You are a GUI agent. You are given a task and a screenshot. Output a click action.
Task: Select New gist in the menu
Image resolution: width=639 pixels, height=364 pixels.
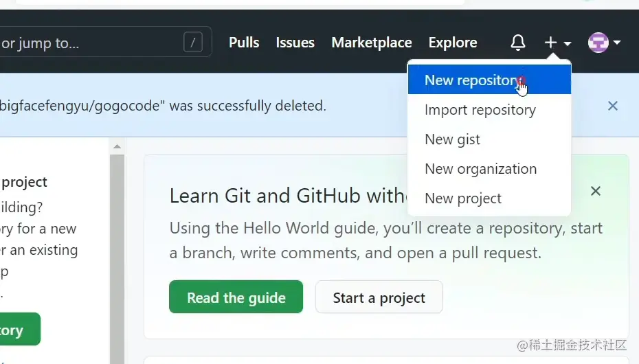[489, 139]
